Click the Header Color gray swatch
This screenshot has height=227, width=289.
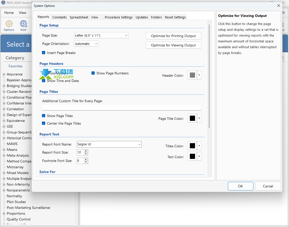[192, 75]
